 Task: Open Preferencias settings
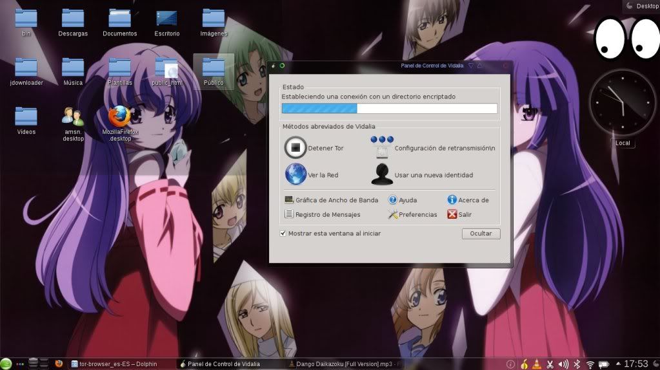(412, 214)
